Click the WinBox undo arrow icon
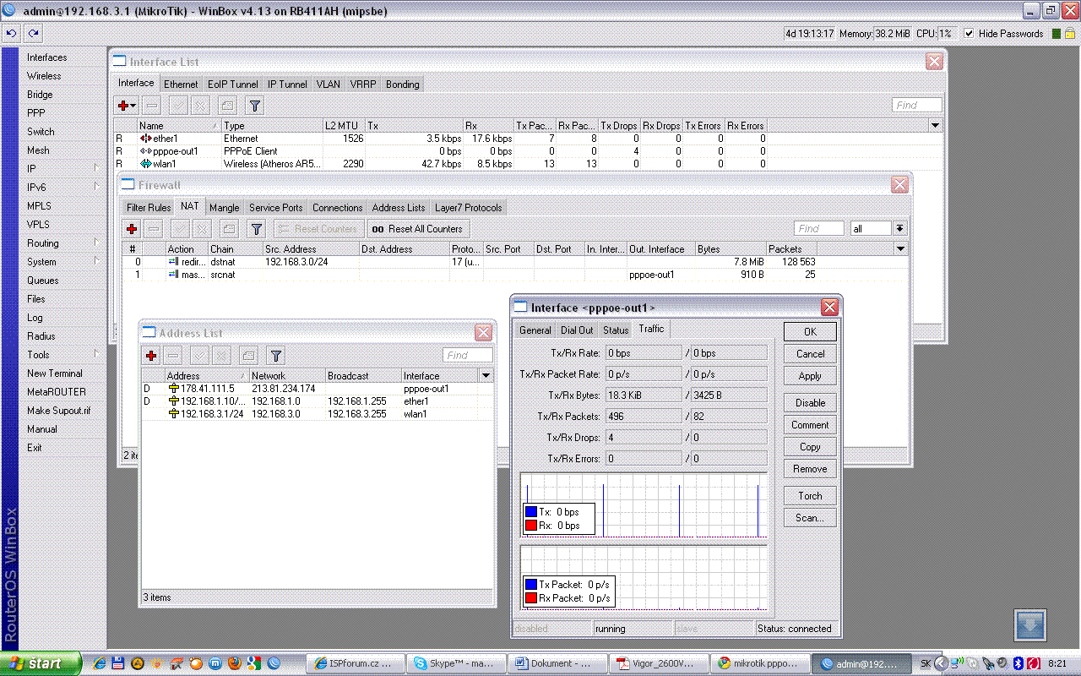1081x676 pixels. click(x=11, y=34)
